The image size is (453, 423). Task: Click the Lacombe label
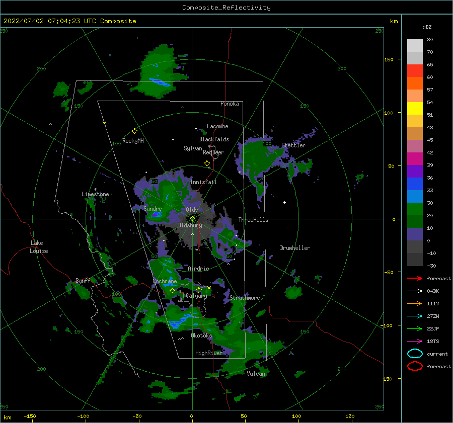(217, 126)
